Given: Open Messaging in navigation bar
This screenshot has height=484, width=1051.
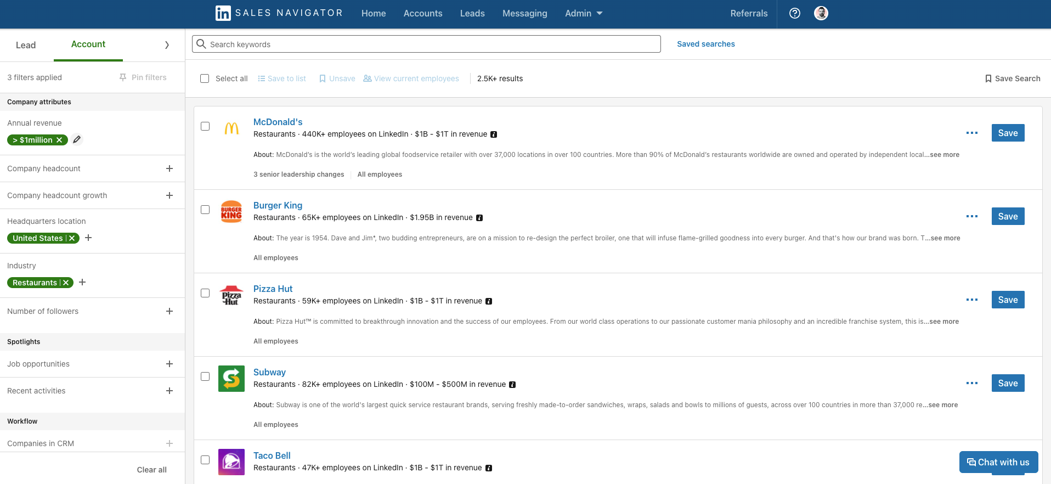Looking at the screenshot, I should click(x=525, y=13).
